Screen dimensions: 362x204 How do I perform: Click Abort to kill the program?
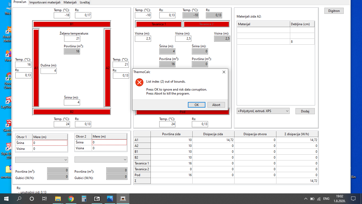216,105
